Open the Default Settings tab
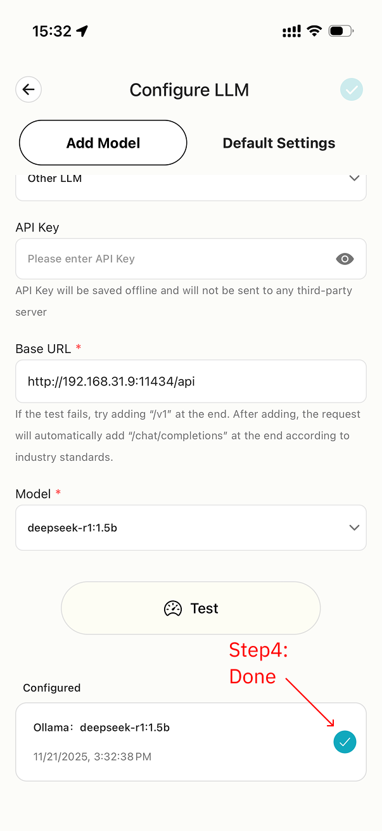382x831 pixels. click(x=279, y=143)
